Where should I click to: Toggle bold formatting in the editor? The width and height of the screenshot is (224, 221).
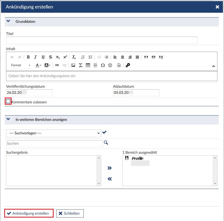[x=28, y=57]
